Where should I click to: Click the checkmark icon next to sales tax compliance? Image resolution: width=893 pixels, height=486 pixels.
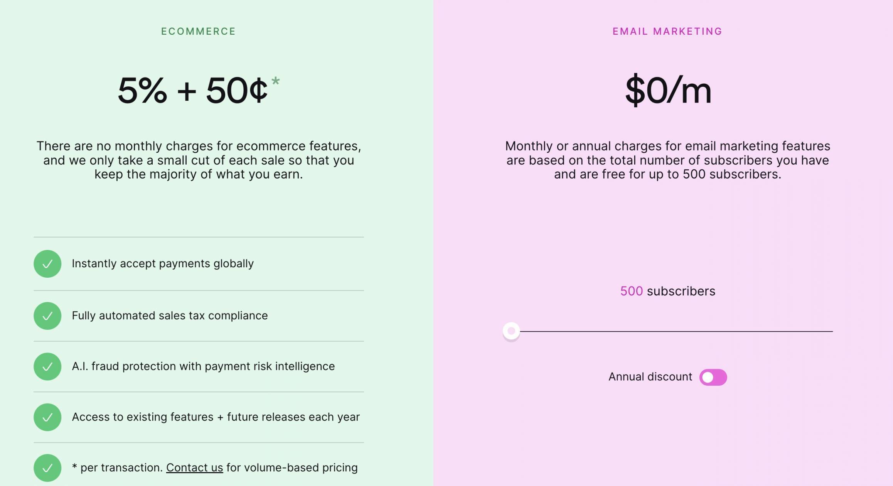47,316
